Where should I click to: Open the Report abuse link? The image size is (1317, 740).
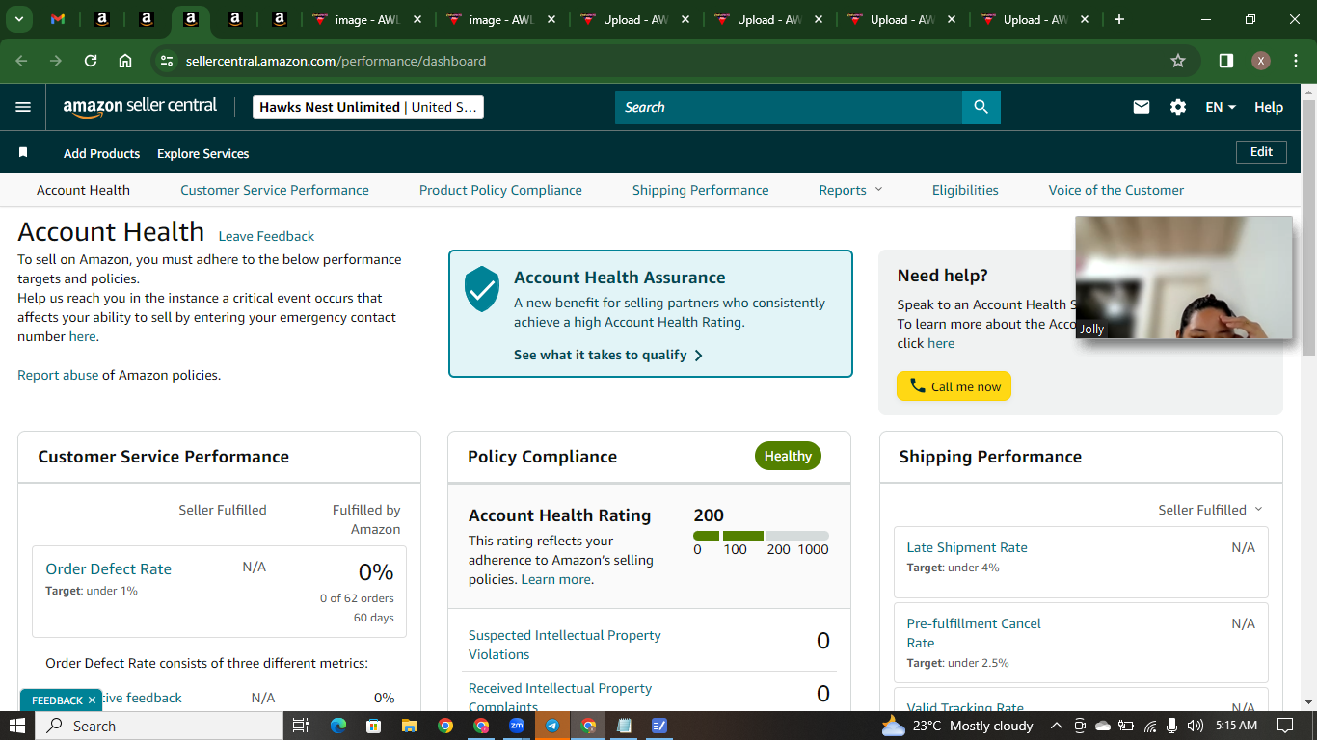[x=58, y=375]
